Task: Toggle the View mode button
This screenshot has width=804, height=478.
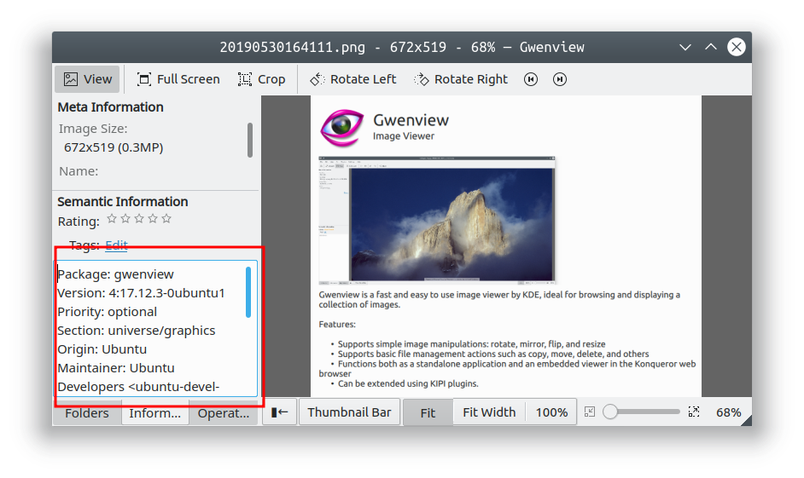Action: click(x=88, y=79)
